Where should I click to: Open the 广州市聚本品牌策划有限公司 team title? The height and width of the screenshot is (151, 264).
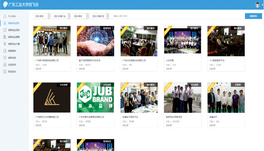pyautogui.click(x=92, y=117)
